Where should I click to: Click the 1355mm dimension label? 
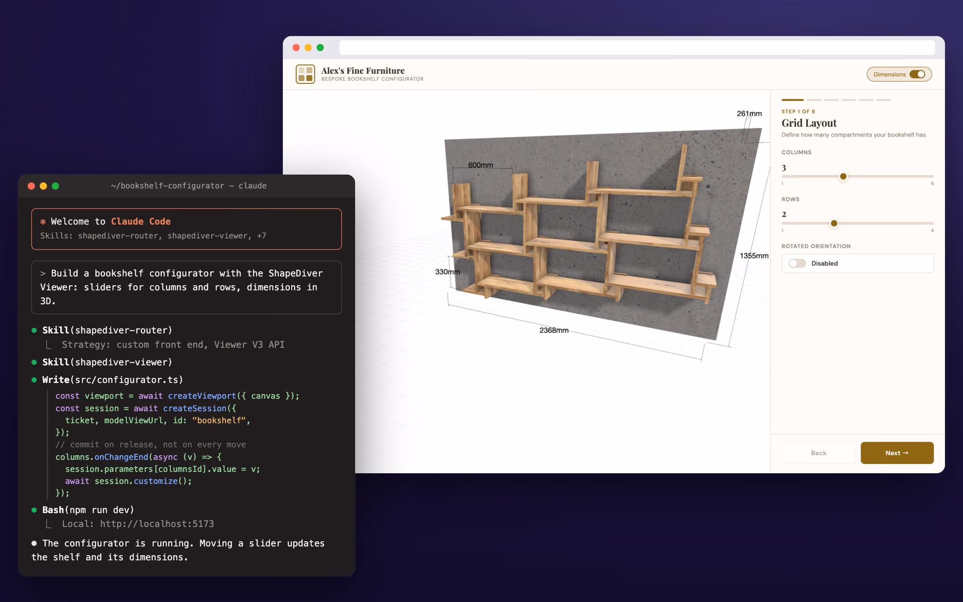754,256
